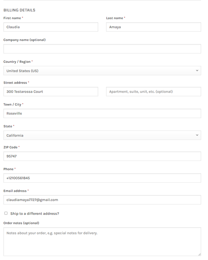208x260 pixels.
Task: Select the Town / City input field
Action: coord(102,113)
